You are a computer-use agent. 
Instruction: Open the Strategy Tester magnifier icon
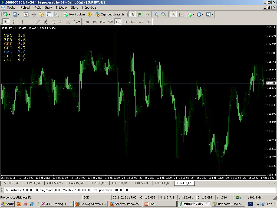coord(57,14)
